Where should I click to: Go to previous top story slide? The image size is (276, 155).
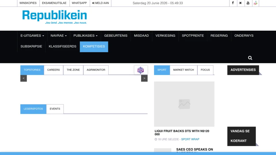pos(24,78)
